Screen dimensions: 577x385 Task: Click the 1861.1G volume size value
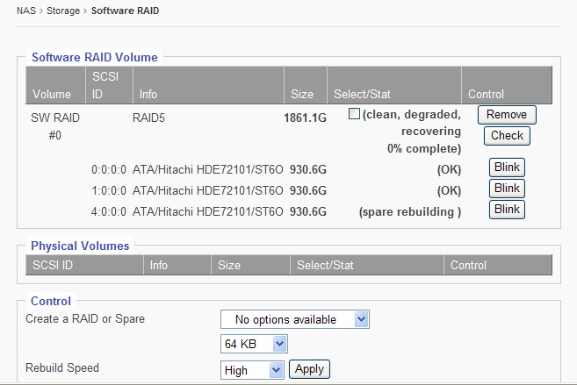(305, 115)
